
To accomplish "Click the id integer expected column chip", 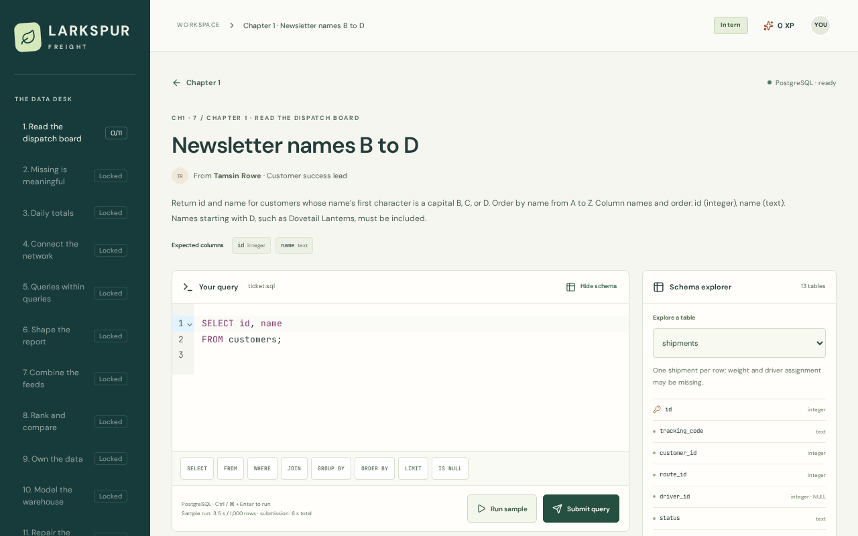I will (x=251, y=246).
